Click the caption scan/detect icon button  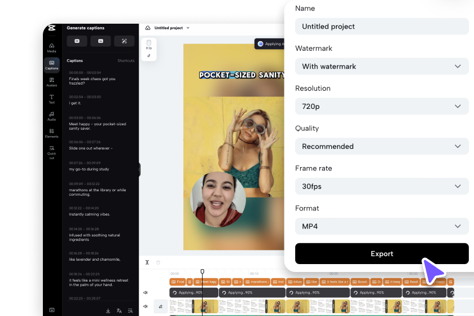pyautogui.click(x=124, y=41)
